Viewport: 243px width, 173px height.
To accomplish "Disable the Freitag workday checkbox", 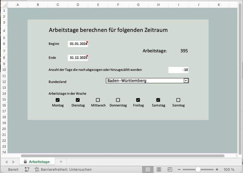I will tap(138, 100).
